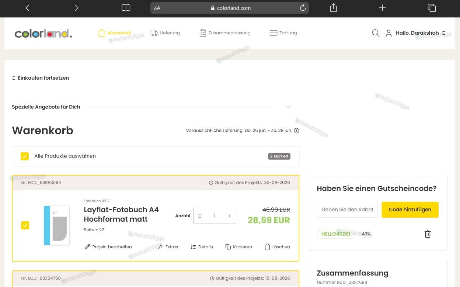Click Projekt bearbeiten for the Fotobuch

pos(108,247)
